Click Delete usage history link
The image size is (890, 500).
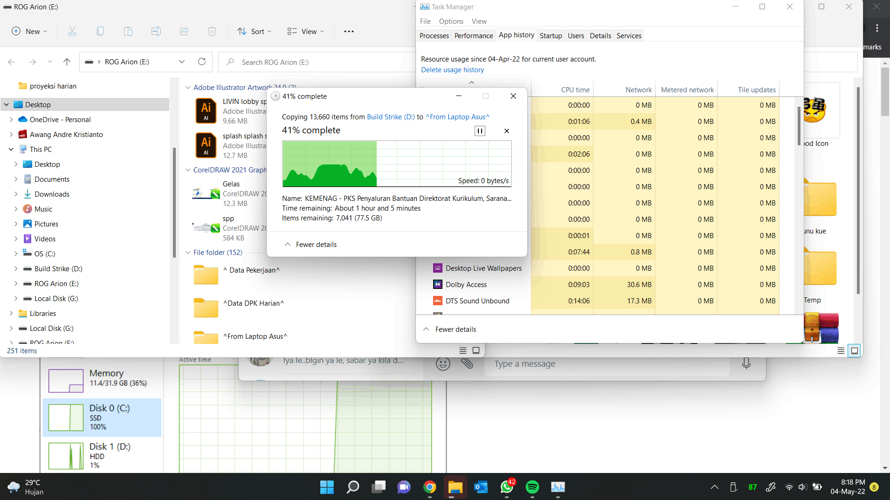(x=452, y=70)
